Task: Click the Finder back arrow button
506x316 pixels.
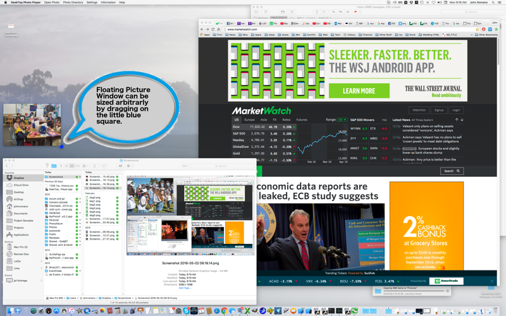Action: pyautogui.click(x=7, y=166)
